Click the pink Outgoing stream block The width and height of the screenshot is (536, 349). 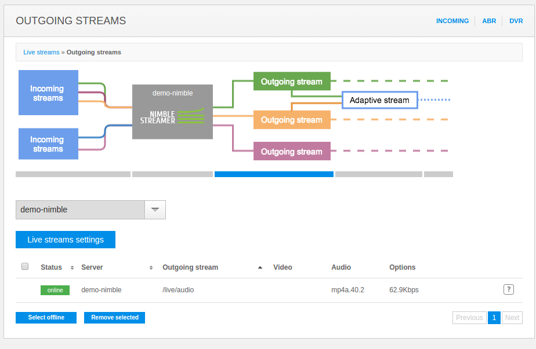pyautogui.click(x=292, y=151)
